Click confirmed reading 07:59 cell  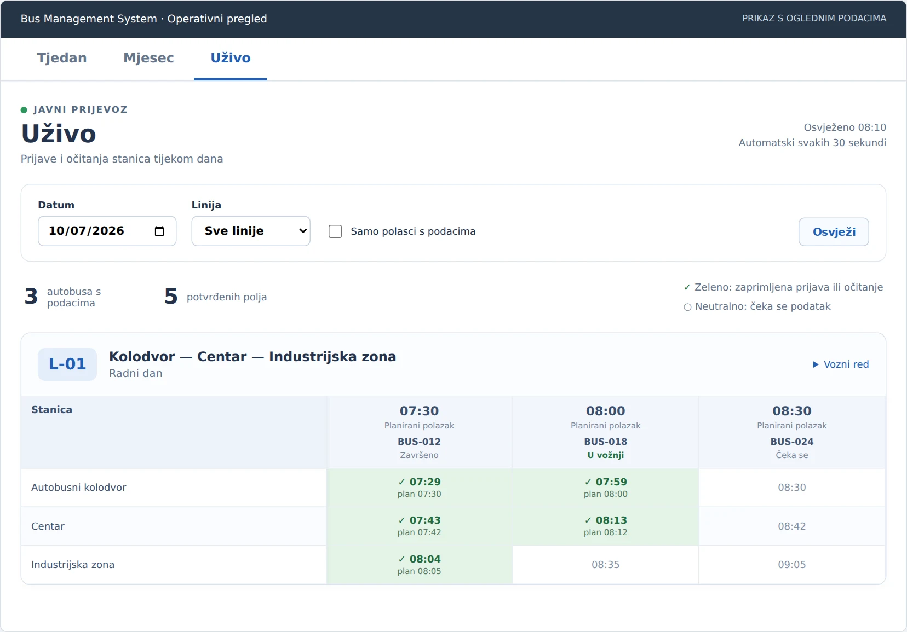606,488
